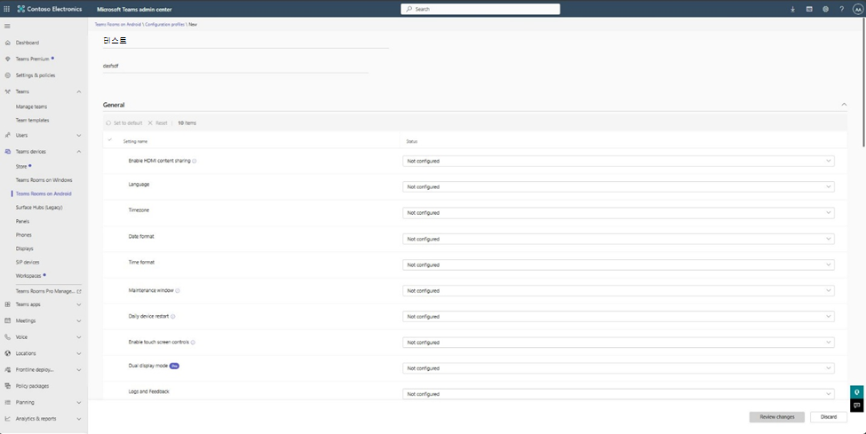The width and height of the screenshot is (866, 434).
Task: Open Workspaces in sidebar
Action: pyautogui.click(x=28, y=275)
